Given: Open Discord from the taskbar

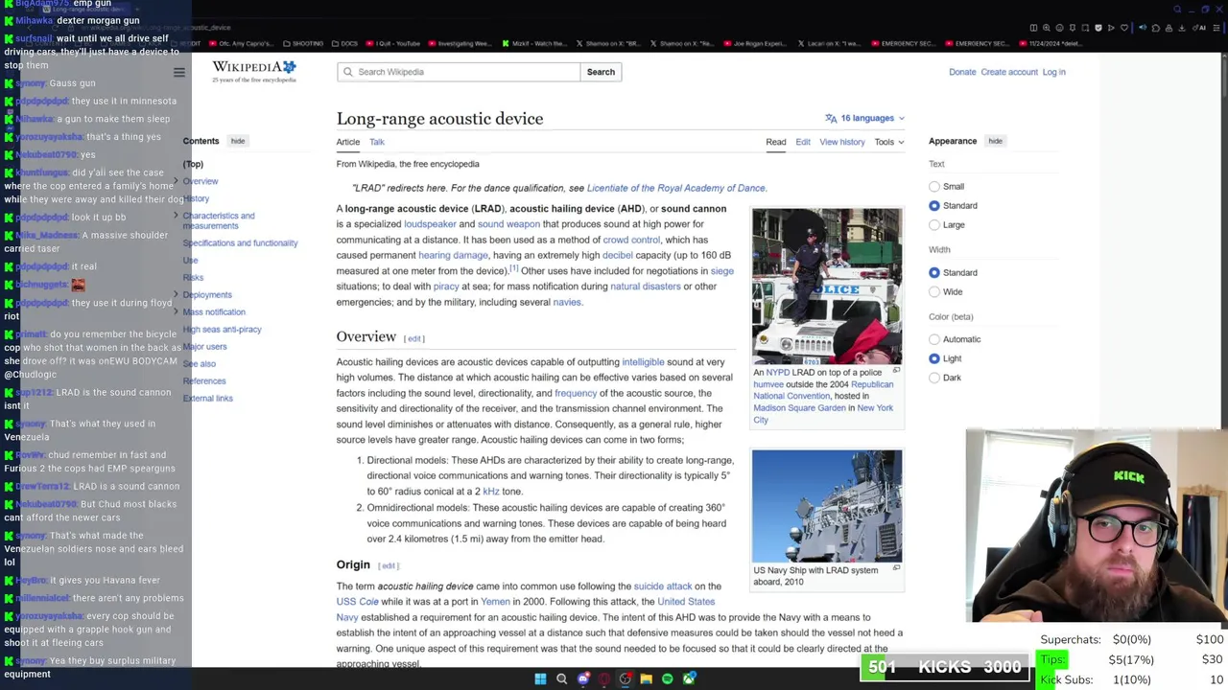Looking at the screenshot, I should [x=582, y=678].
